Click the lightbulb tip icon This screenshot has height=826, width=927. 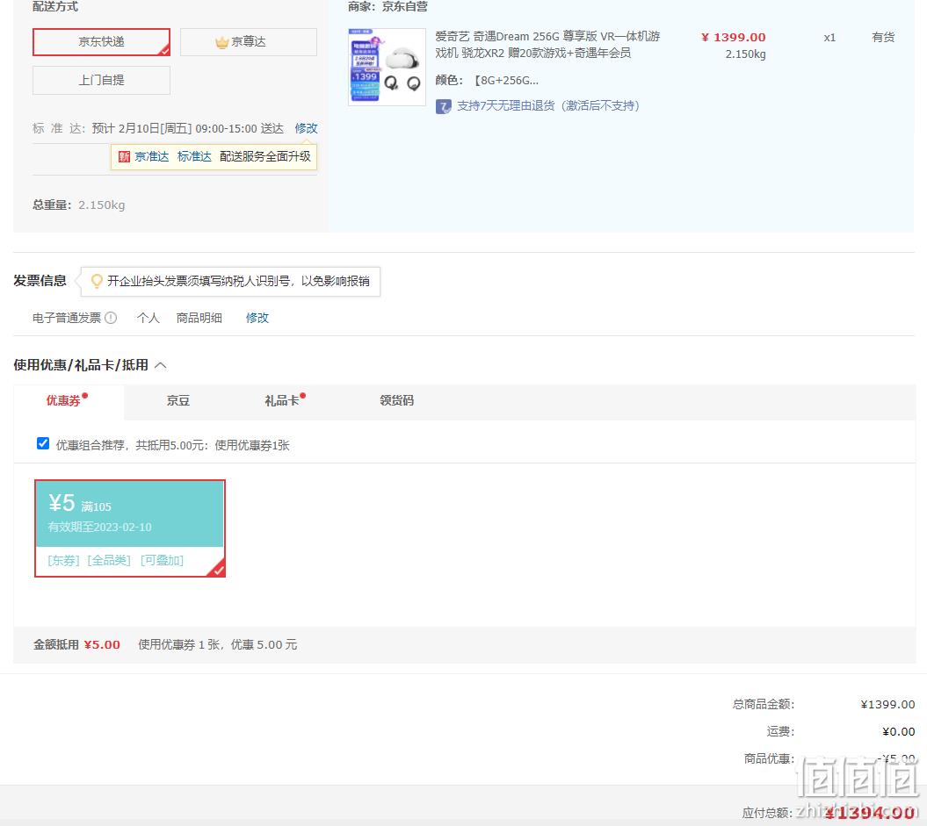(x=97, y=281)
